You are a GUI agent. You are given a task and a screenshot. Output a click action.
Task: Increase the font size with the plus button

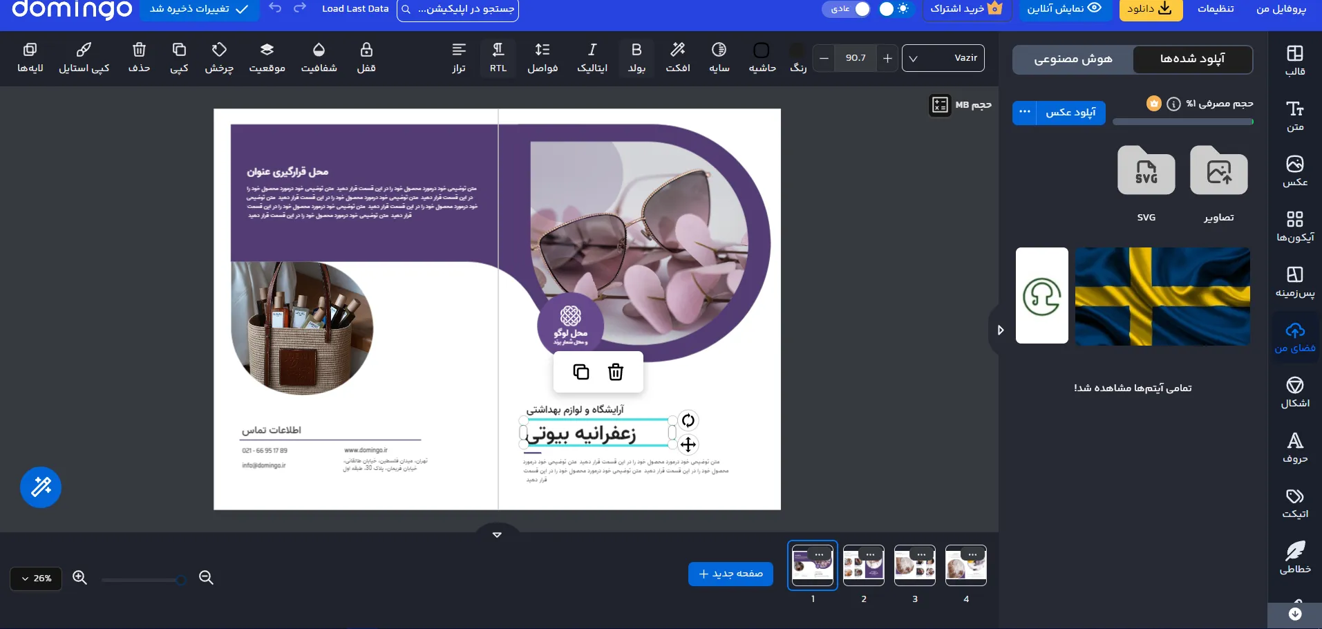[x=887, y=58]
